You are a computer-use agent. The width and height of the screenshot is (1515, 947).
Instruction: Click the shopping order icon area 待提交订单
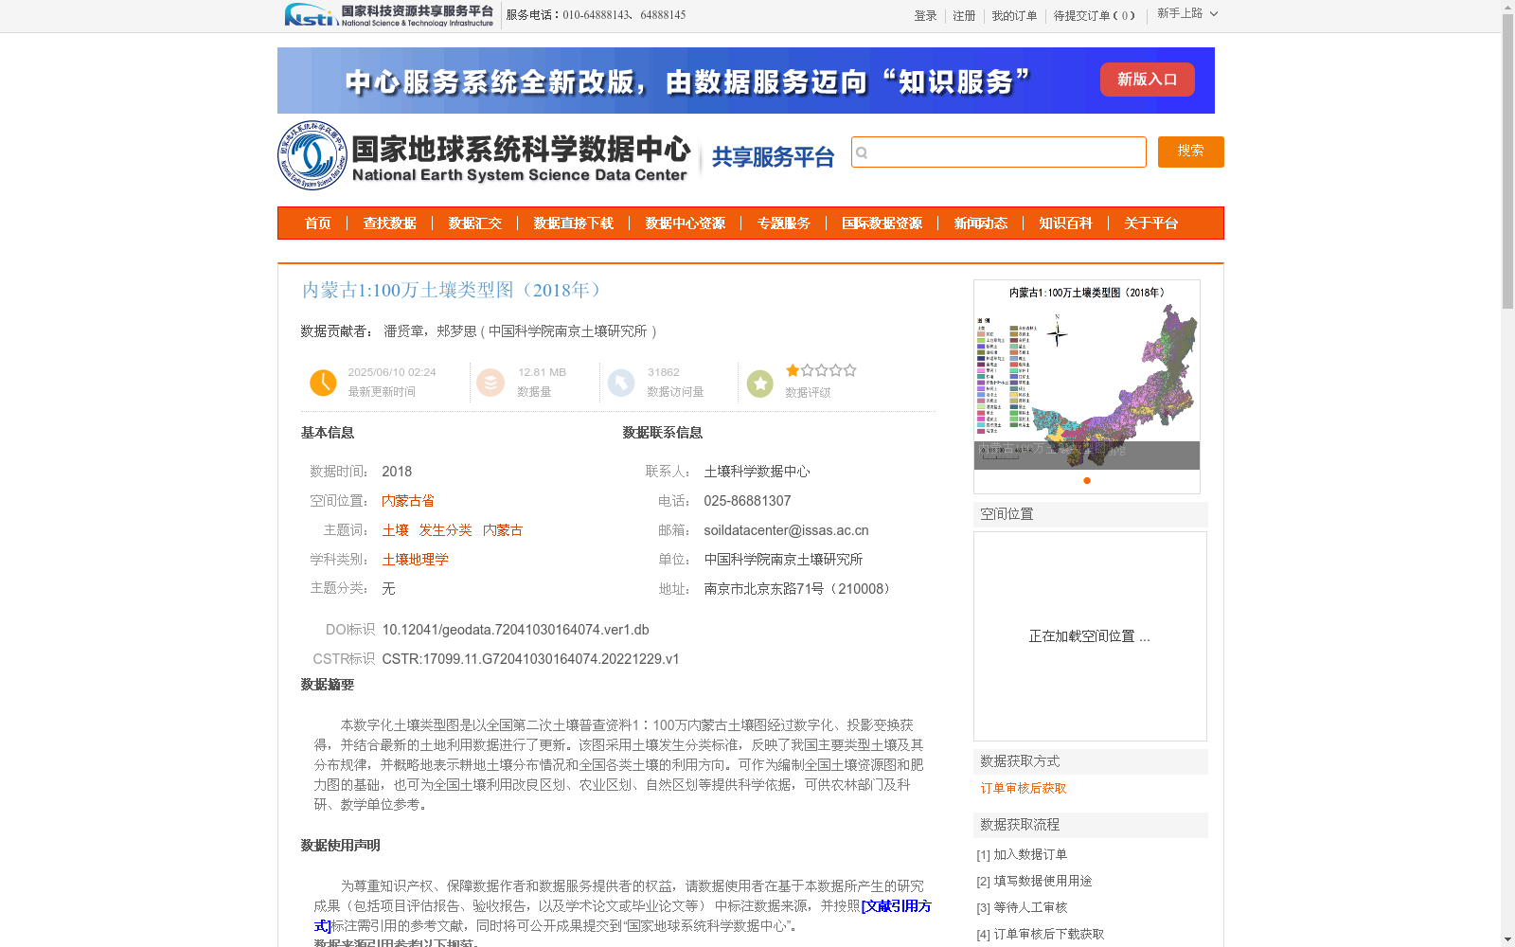tap(1096, 15)
